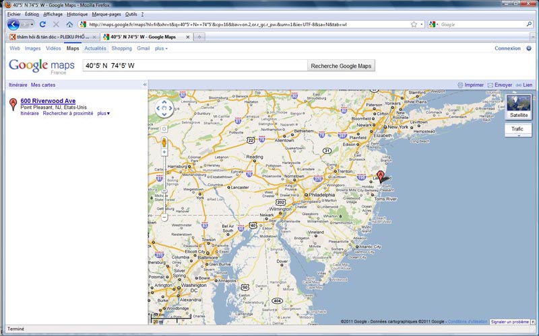This screenshot has width=539, height=336.
Task: Open the 600 Riverwood Ave result link
Action: pyautogui.click(x=48, y=101)
